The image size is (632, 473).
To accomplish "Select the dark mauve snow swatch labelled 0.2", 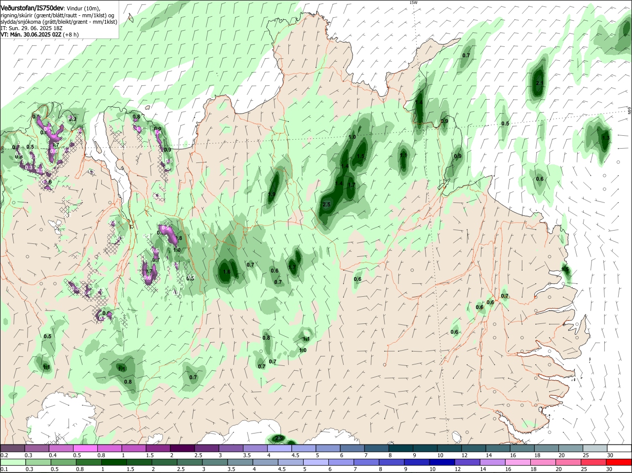I will (x=12, y=448).
